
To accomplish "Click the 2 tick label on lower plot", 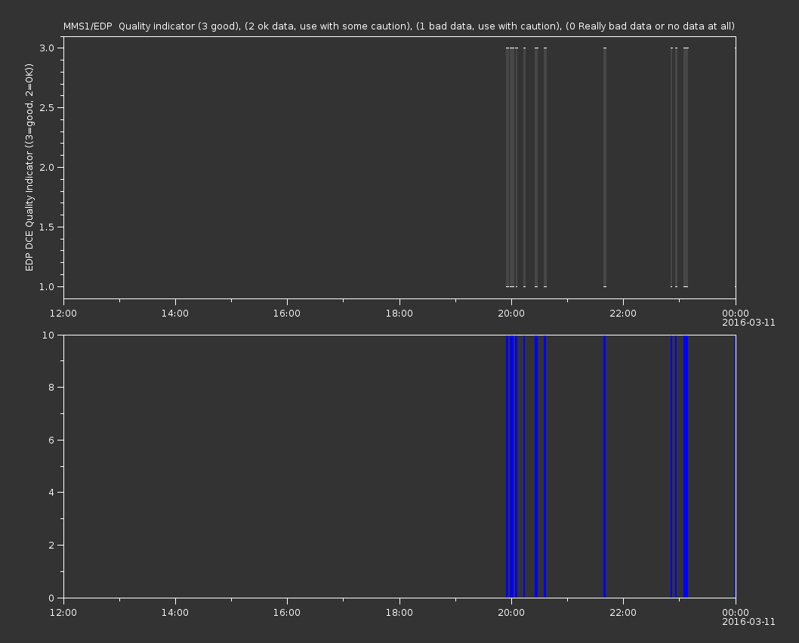I will (51, 545).
